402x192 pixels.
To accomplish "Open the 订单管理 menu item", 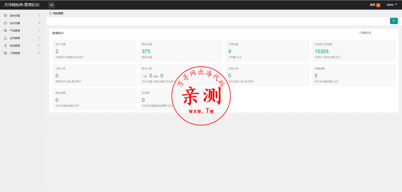I will click(23, 53).
